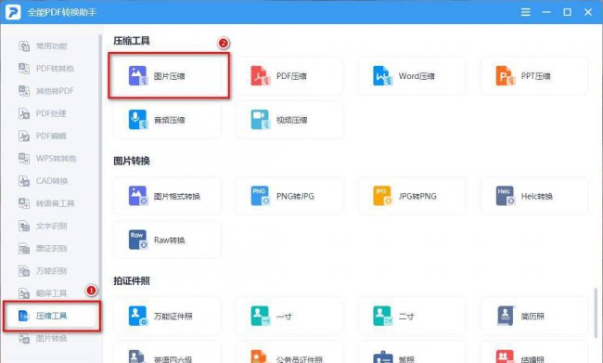Viewport: 603px width, 363px height.
Task: Click the 全能PDF转换助手 app logo
Action: point(13,12)
